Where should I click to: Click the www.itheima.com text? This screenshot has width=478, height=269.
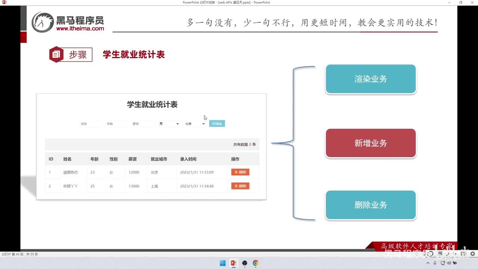pyautogui.click(x=80, y=28)
